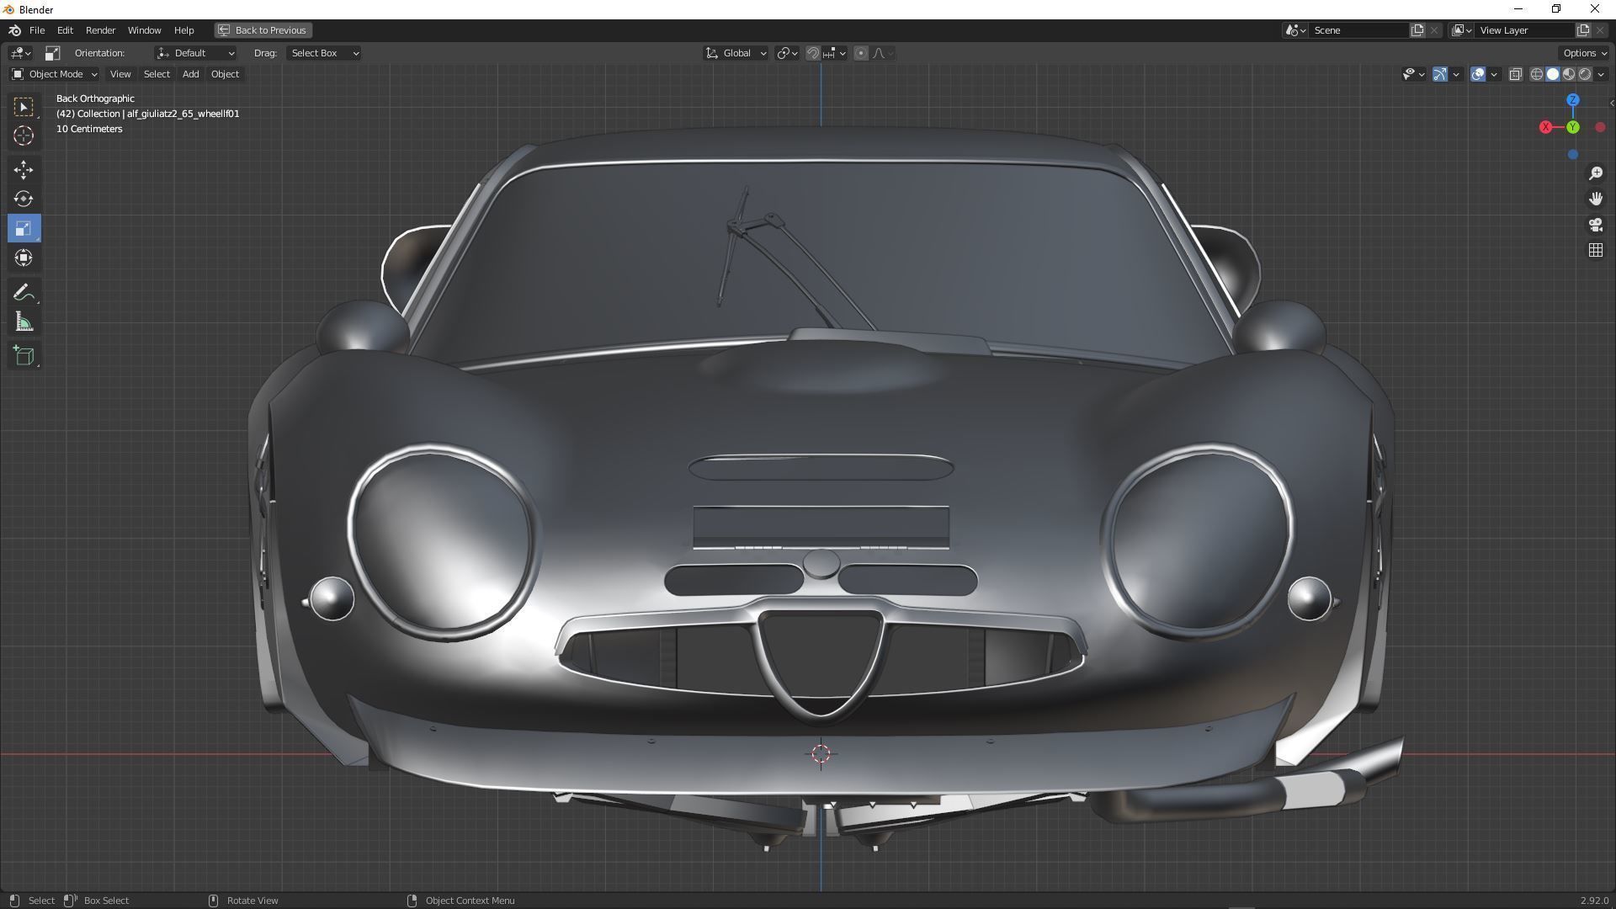Open the Select menu in viewport header
Screen dimensions: 1616x909
coord(157,74)
